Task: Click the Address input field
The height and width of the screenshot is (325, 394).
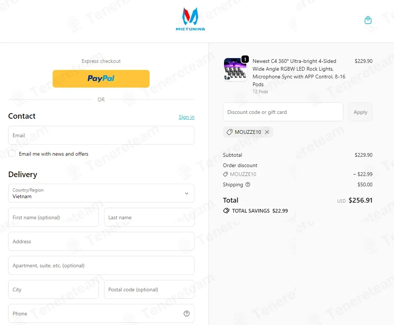Action: [101, 241]
